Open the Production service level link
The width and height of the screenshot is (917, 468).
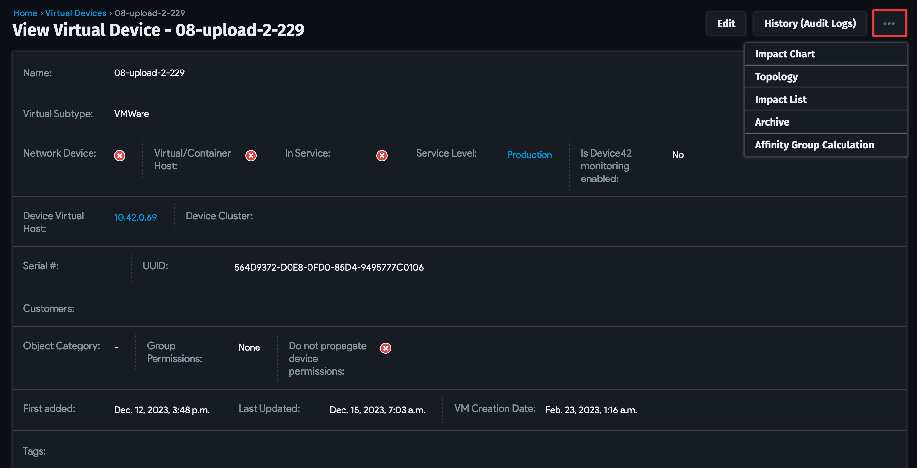tap(530, 155)
